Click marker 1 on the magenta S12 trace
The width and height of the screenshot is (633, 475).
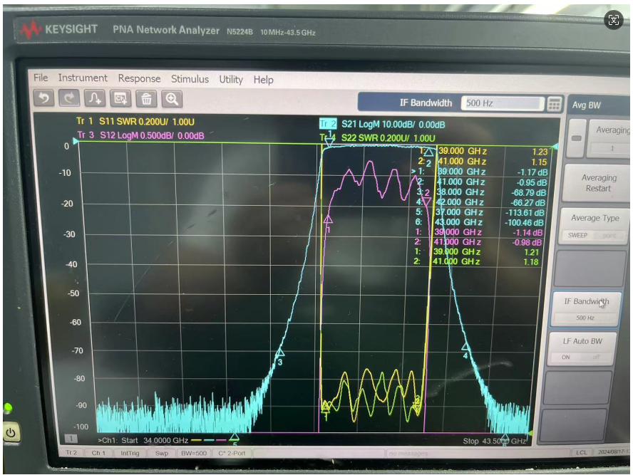[x=328, y=220]
